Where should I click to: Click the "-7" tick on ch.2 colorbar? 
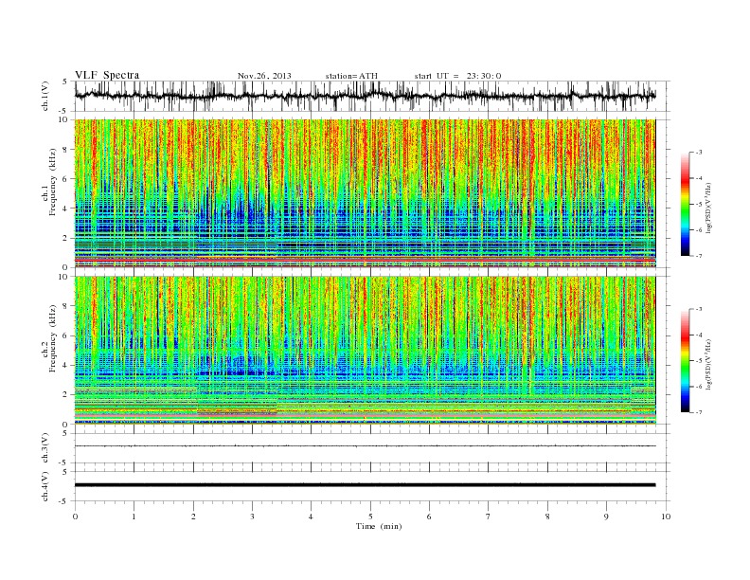tap(699, 412)
